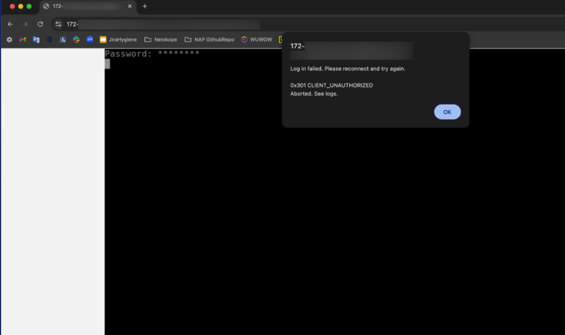Viewport: 565px width, 335px height.
Task: Open the clock bookmark icon
Action: pos(62,40)
